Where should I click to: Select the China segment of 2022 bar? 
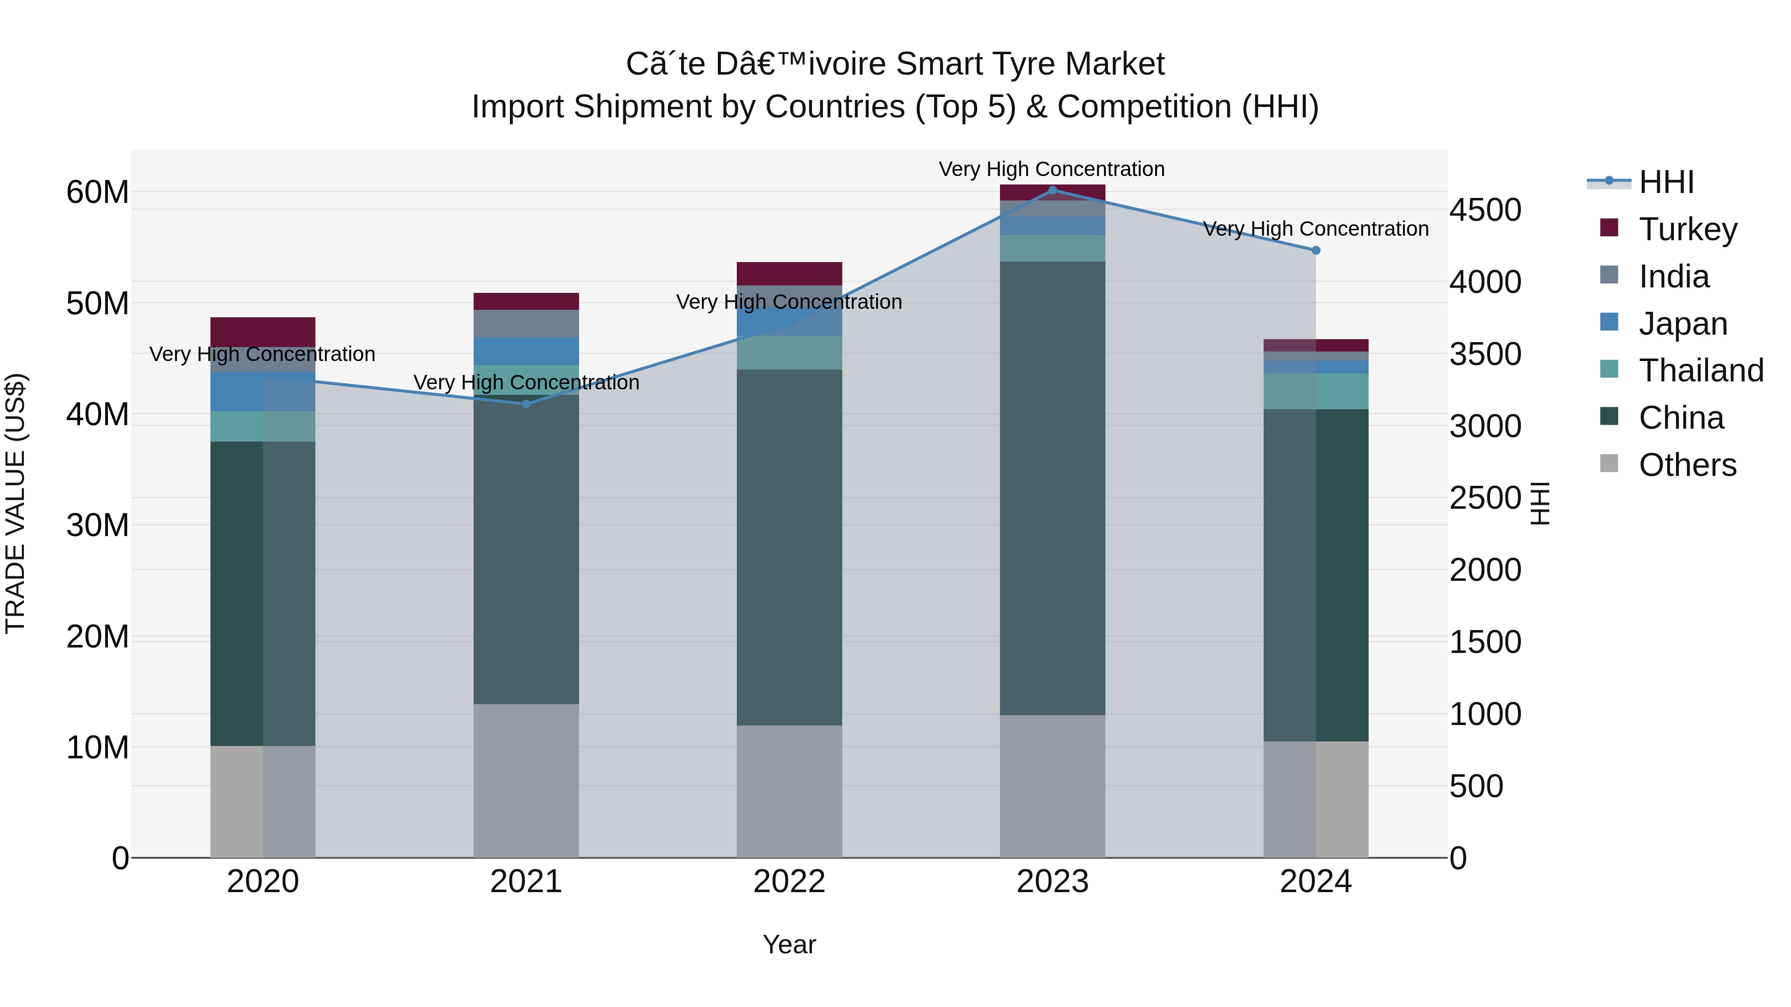(x=789, y=548)
